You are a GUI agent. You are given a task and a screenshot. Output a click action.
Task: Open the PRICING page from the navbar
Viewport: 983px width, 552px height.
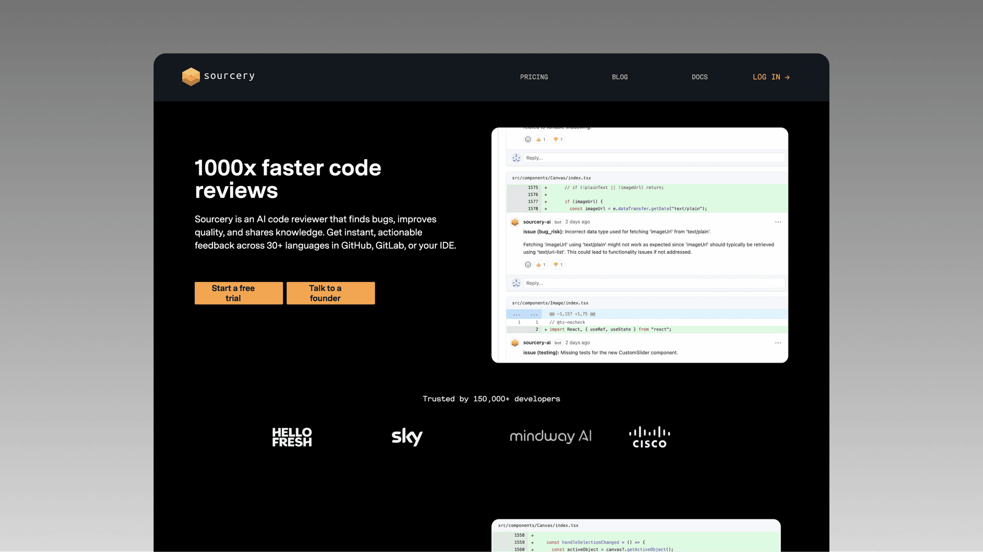tap(534, 77)
